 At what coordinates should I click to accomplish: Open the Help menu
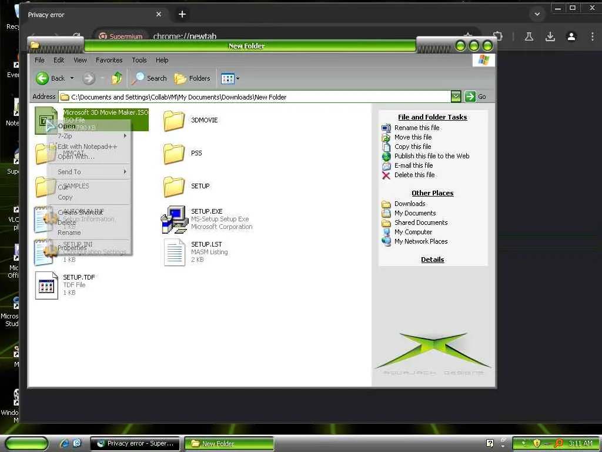[x=162, y=60]
